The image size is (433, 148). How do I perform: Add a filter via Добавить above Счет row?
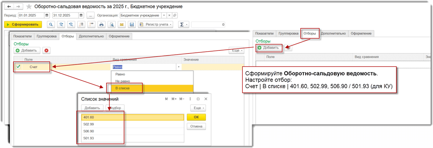pyautogui.click(x=27, y=50)
